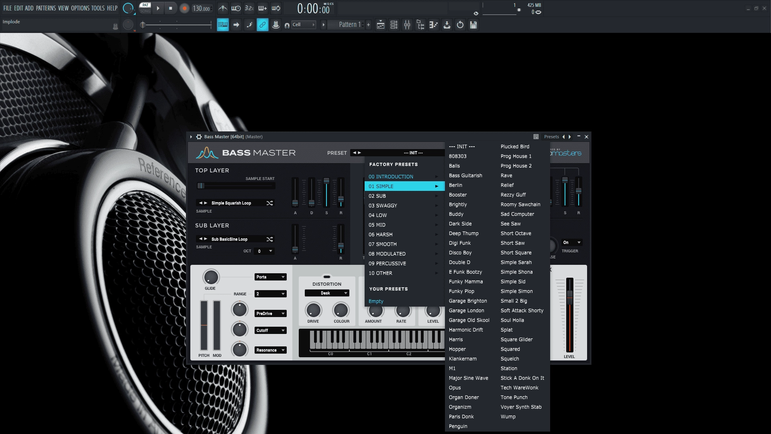Image resolution: width=771 pixels, height=434 pixels.
Task: Click the Bass Master plugin gear icon
Action: (199, 137)
